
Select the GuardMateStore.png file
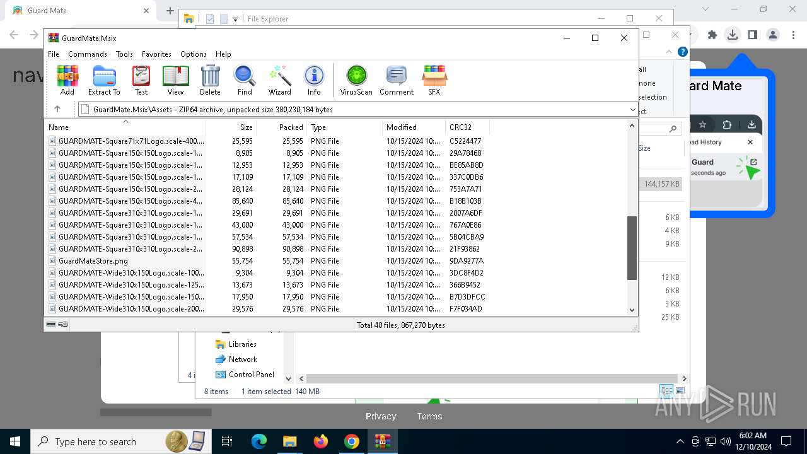[x=93, y=261]
